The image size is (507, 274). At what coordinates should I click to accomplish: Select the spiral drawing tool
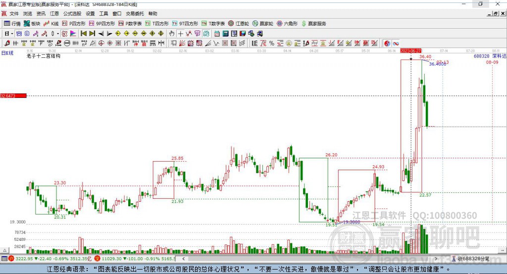[50, 44]
